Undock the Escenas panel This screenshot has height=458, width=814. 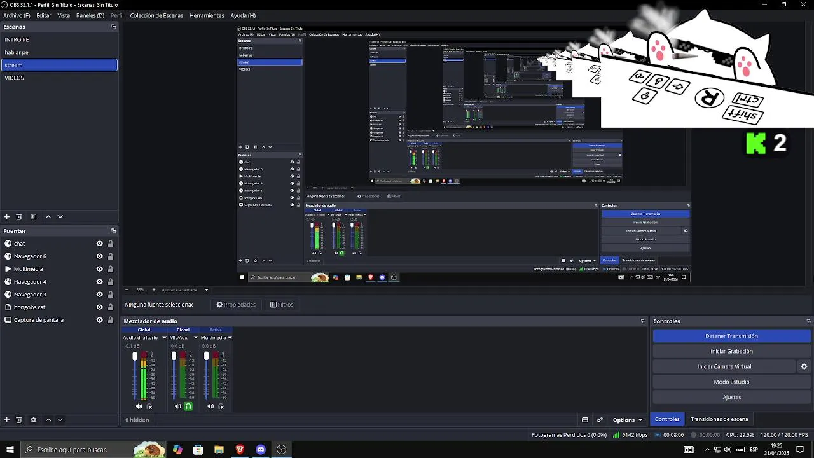click(x=113, y=27)
